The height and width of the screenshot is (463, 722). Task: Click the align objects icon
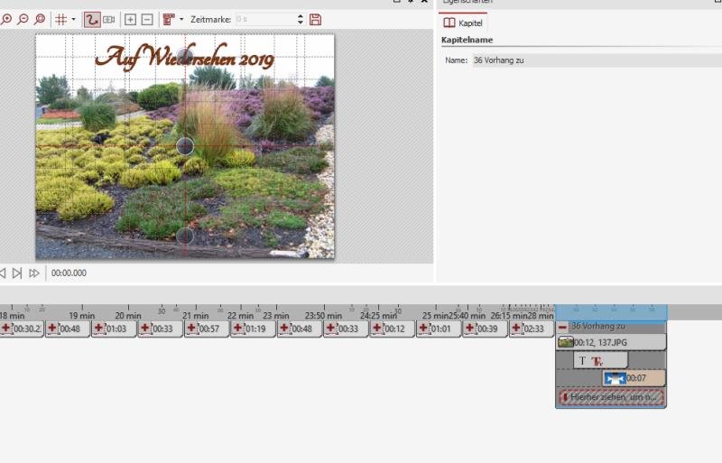pyautogui.click(x=169, y=19)
